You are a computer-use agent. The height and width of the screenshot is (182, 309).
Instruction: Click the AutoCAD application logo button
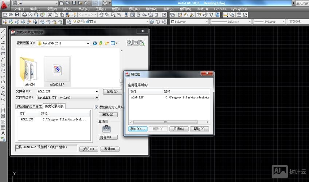coord(4,4)
